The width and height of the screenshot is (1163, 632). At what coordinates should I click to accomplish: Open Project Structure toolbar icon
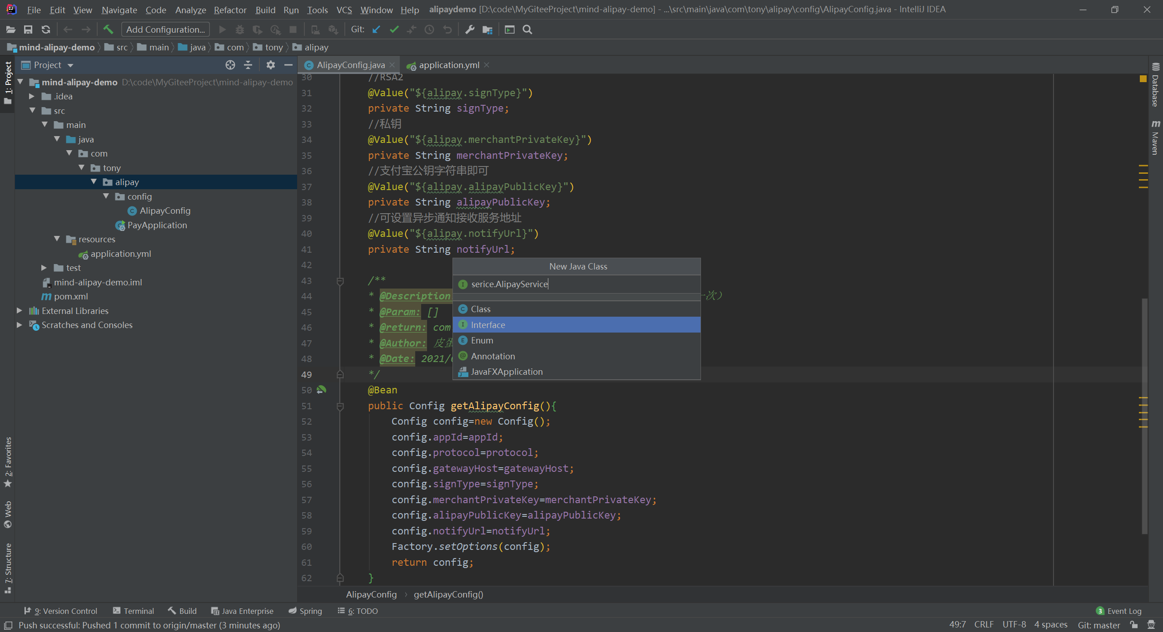pyautogui.click(x=487, y=29)
